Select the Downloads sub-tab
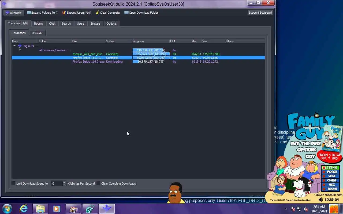 18,33
